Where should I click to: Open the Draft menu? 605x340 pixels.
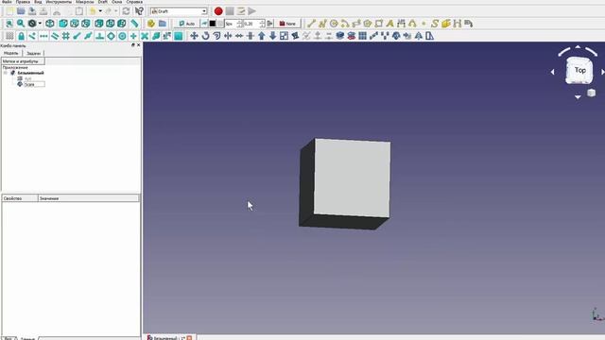[x=103, y=2]
